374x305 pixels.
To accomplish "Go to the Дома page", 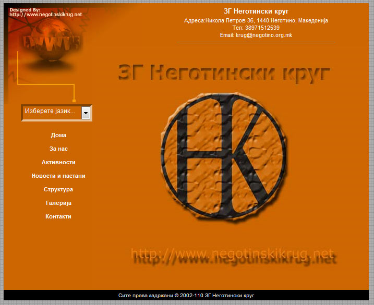I will [x=58, y=135].
